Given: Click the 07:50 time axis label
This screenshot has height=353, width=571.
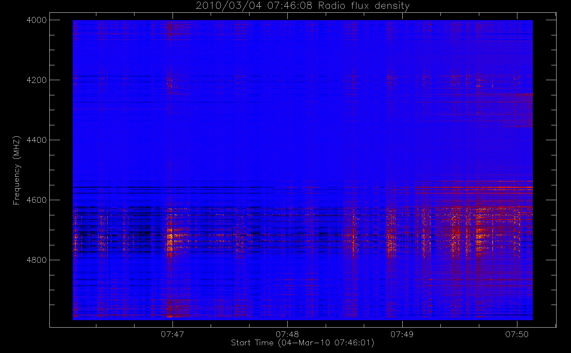Looking at the screenshot, I should [x=517, y=334].
